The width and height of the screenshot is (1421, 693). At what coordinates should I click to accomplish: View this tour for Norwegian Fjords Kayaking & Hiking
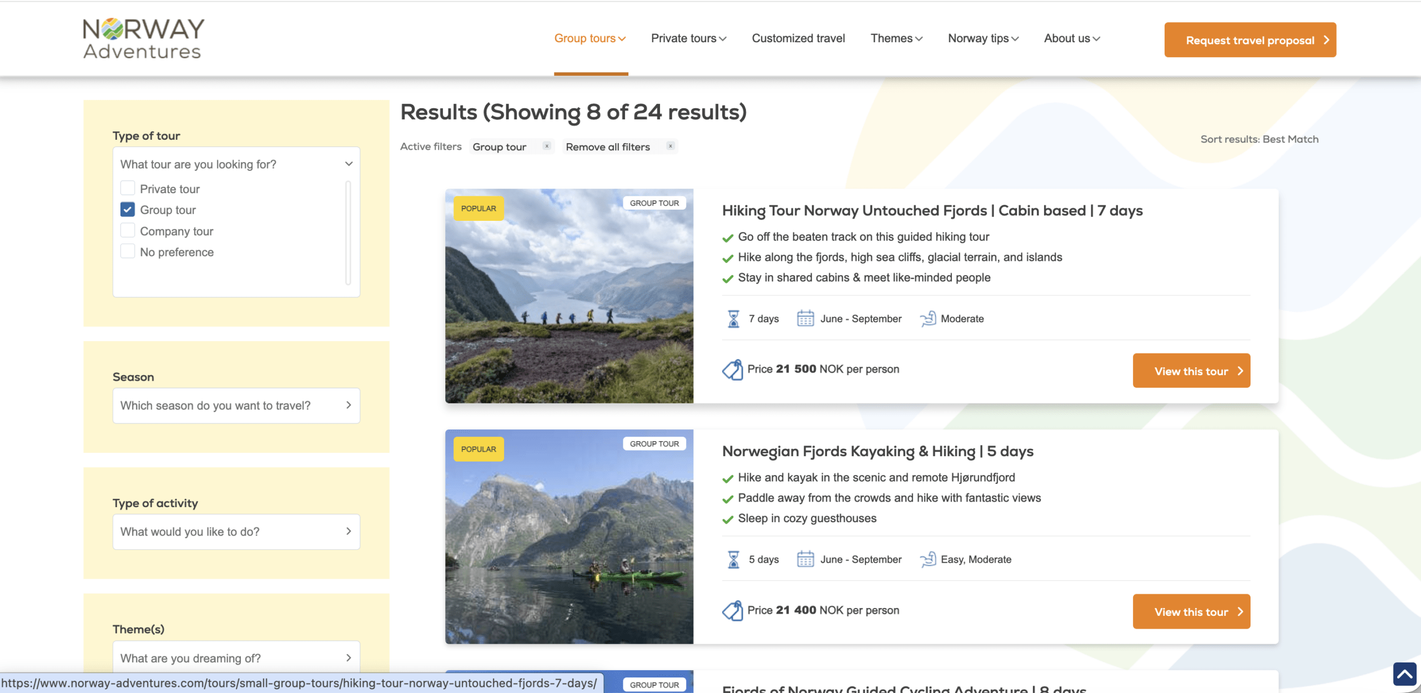pyautogui.click(x=1191, y=611)
